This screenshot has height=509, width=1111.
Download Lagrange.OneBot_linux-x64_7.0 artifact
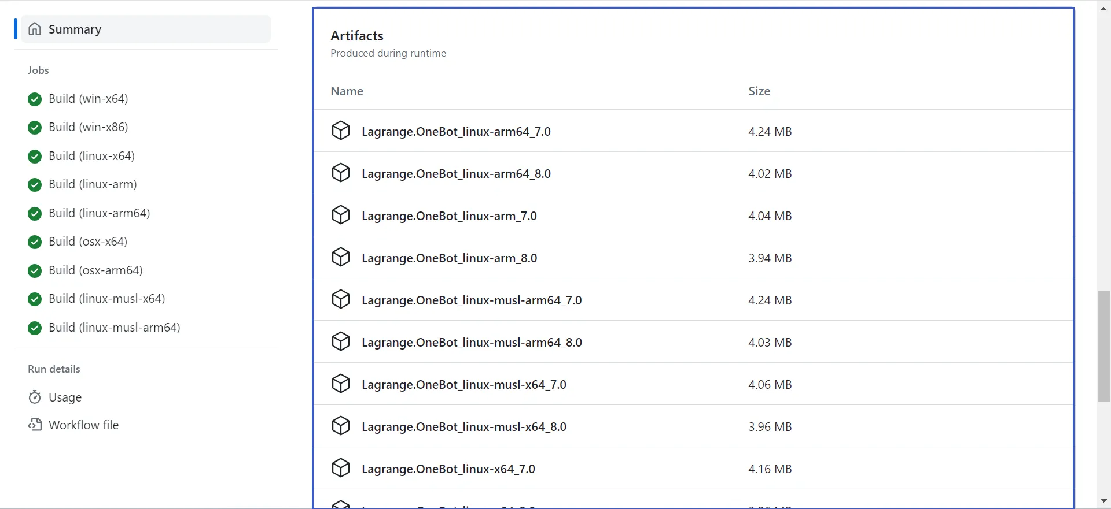coord(448,469)
